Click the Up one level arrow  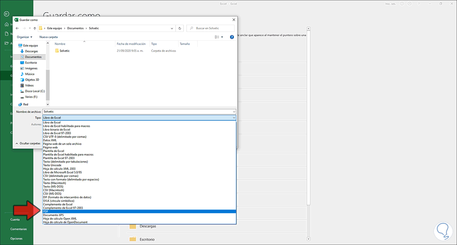point(35,28)
